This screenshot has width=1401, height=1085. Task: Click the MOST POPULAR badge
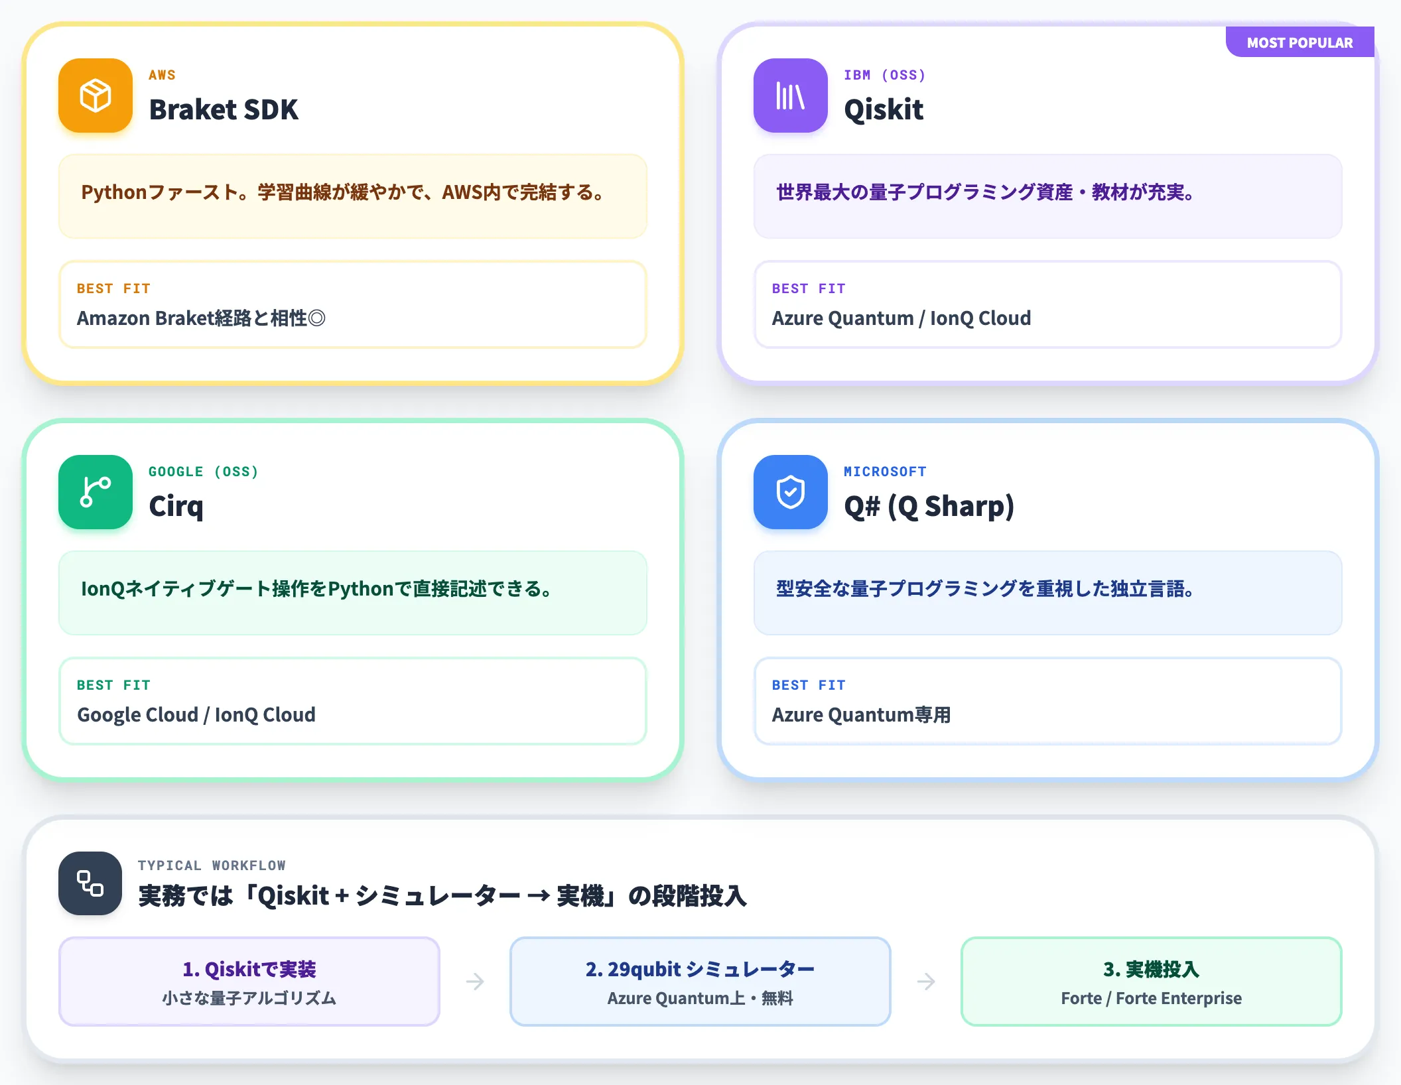[1300, 42]
